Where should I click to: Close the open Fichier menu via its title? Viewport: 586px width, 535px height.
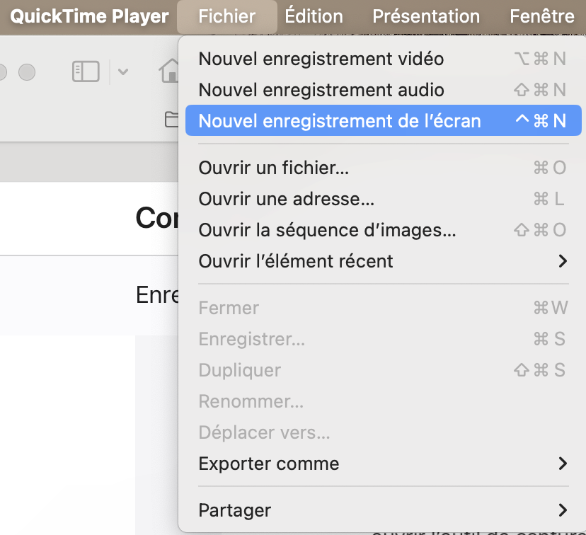click(226, 16)
